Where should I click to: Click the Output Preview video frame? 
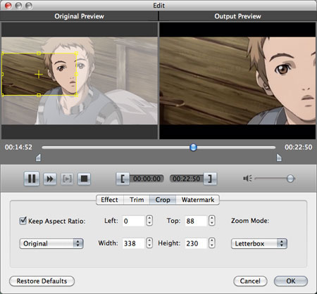point(237,81)
